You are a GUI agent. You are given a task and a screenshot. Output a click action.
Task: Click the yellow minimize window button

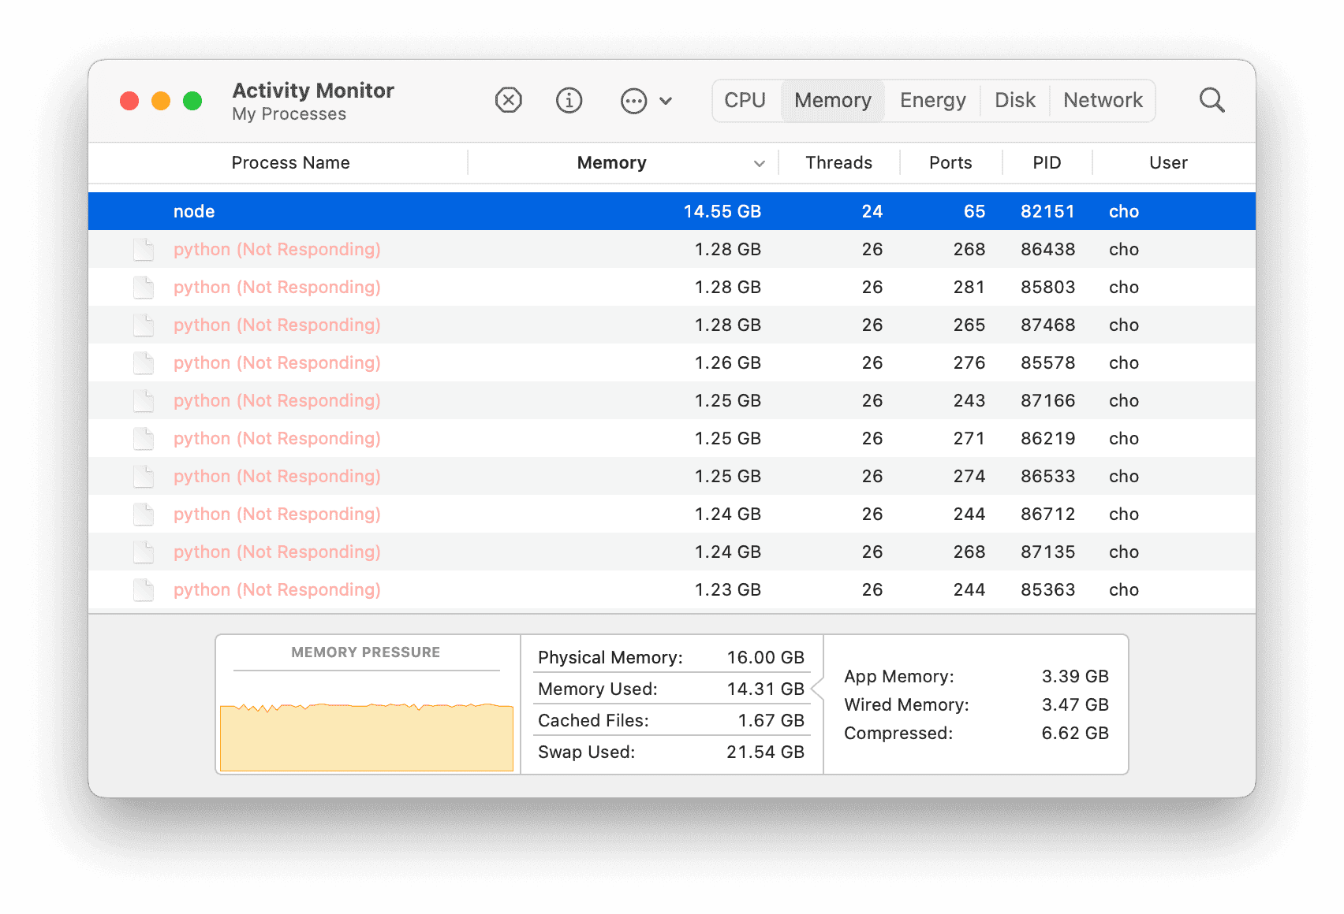(x=161, y=101)
